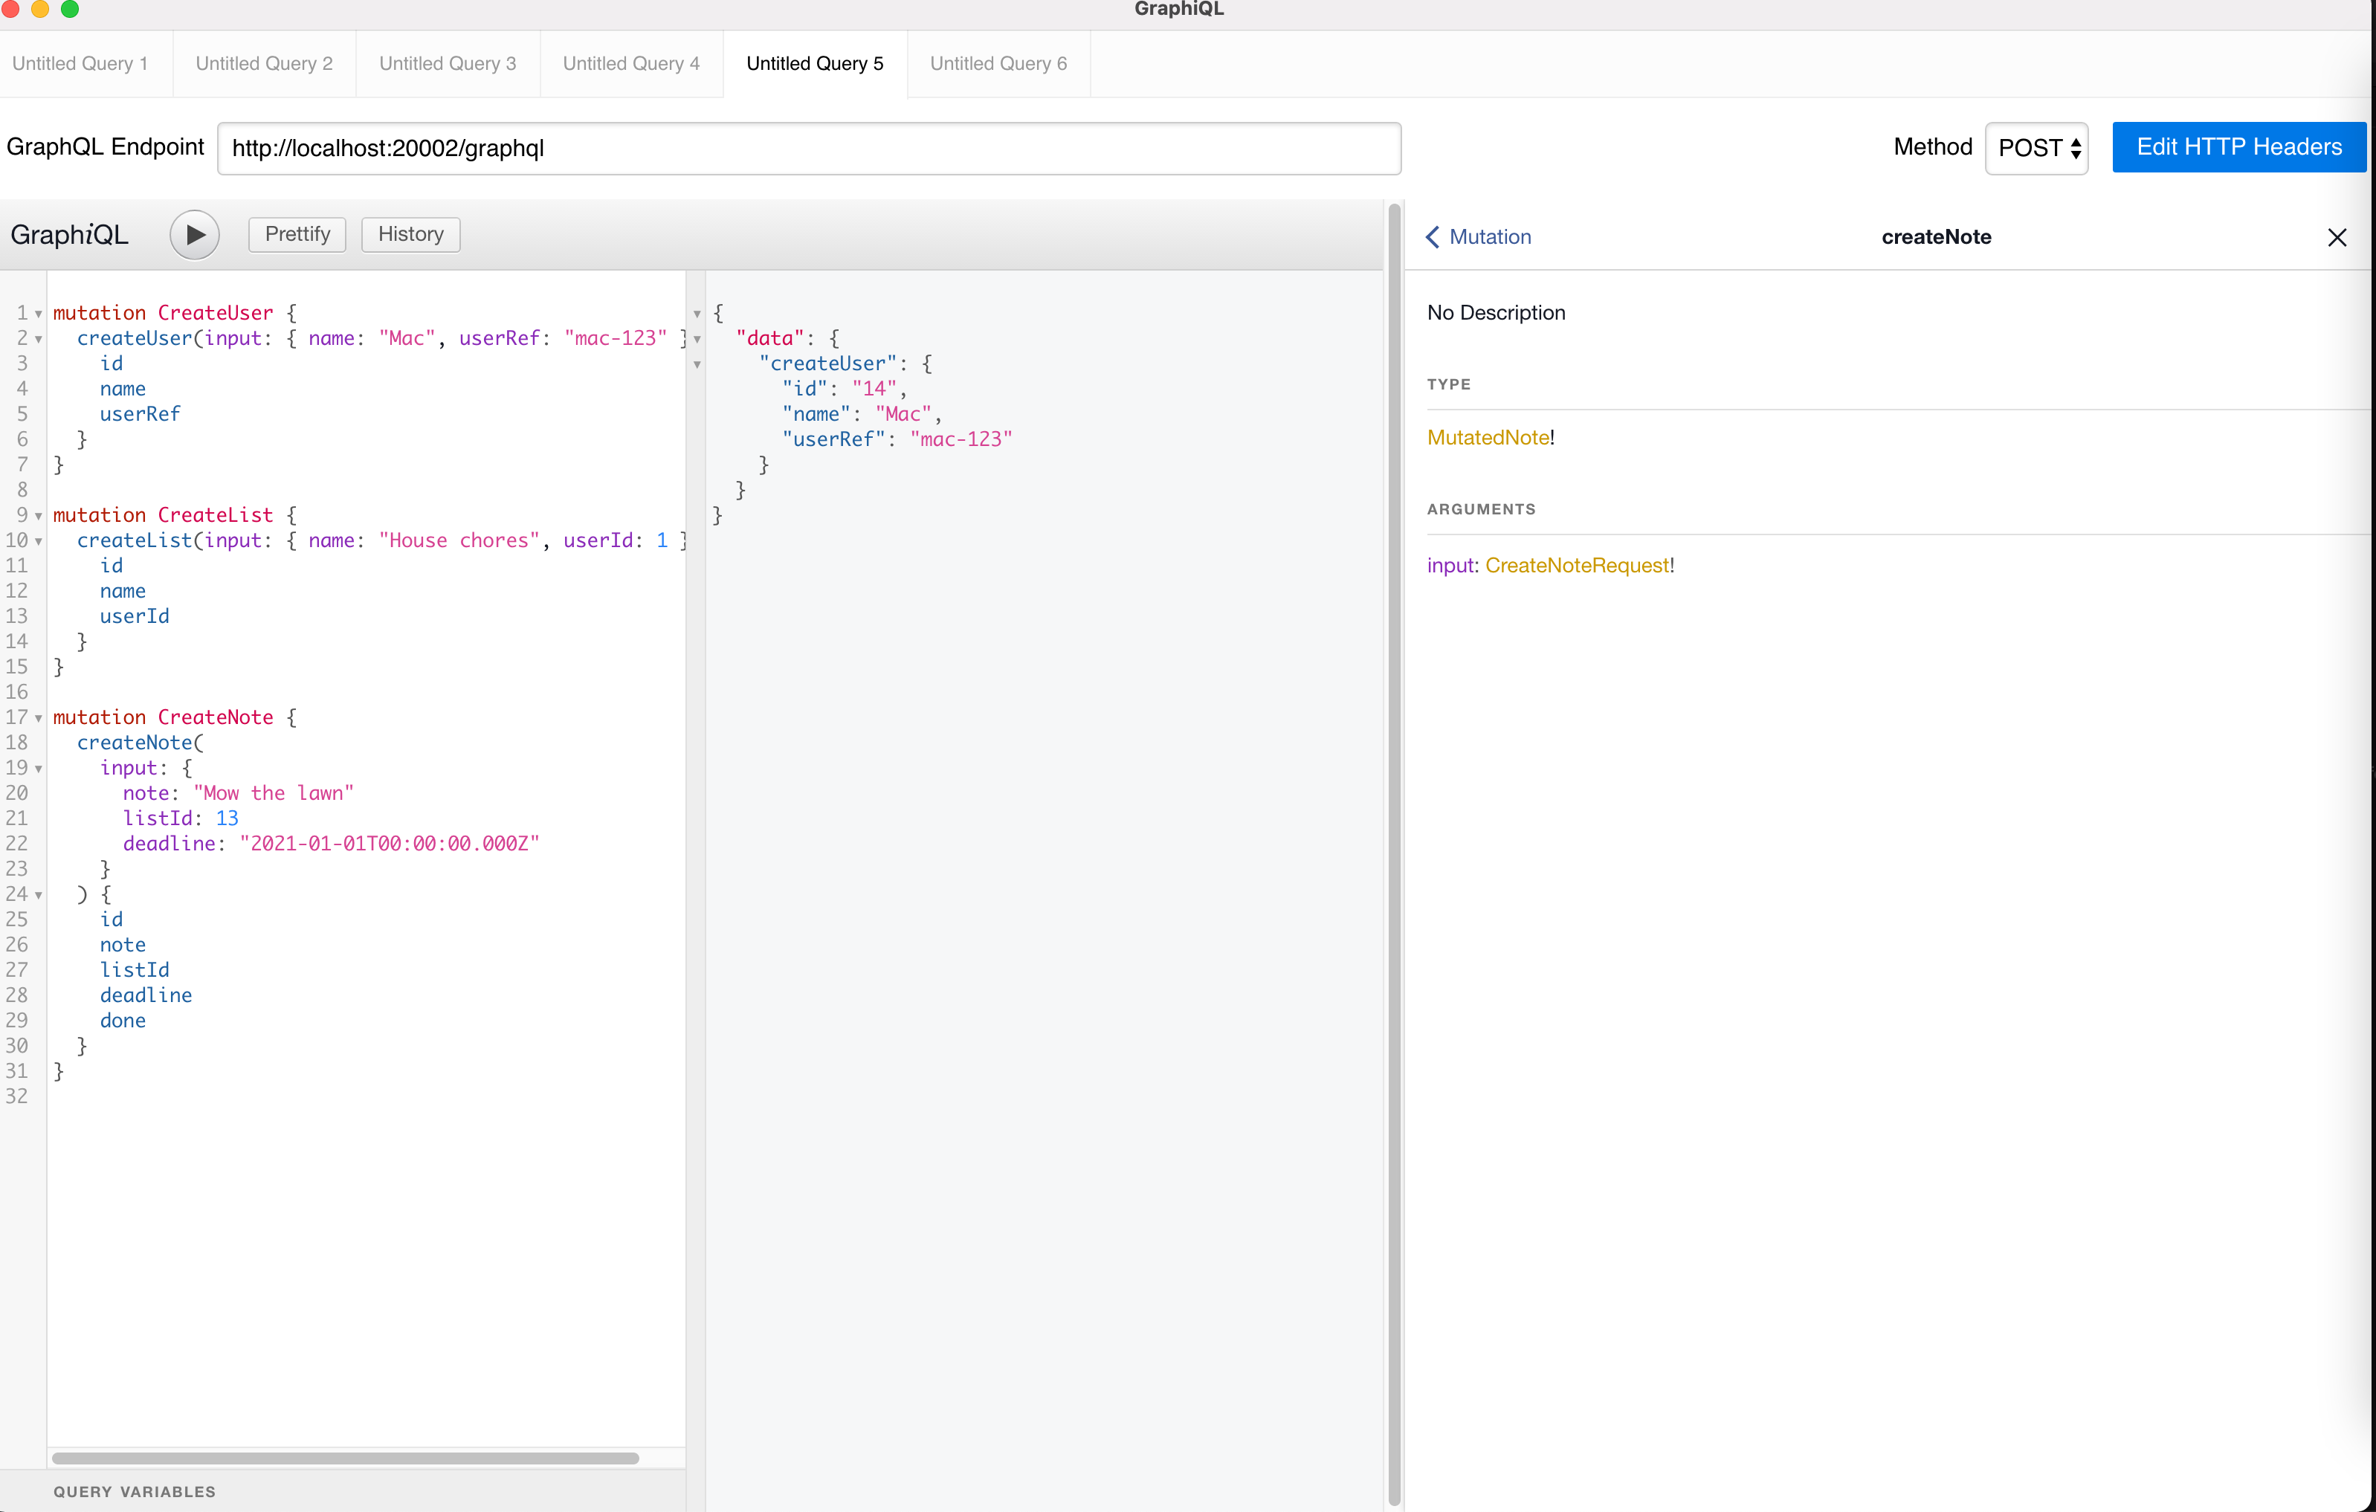
Task: Collapse the "createUser" result object
Action: 697,365
